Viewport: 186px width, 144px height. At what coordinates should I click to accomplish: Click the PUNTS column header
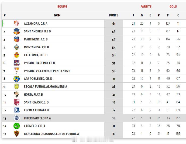point(113,15)
